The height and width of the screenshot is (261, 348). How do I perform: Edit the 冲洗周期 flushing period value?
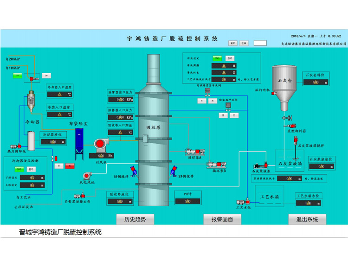(x=224, y=66)
